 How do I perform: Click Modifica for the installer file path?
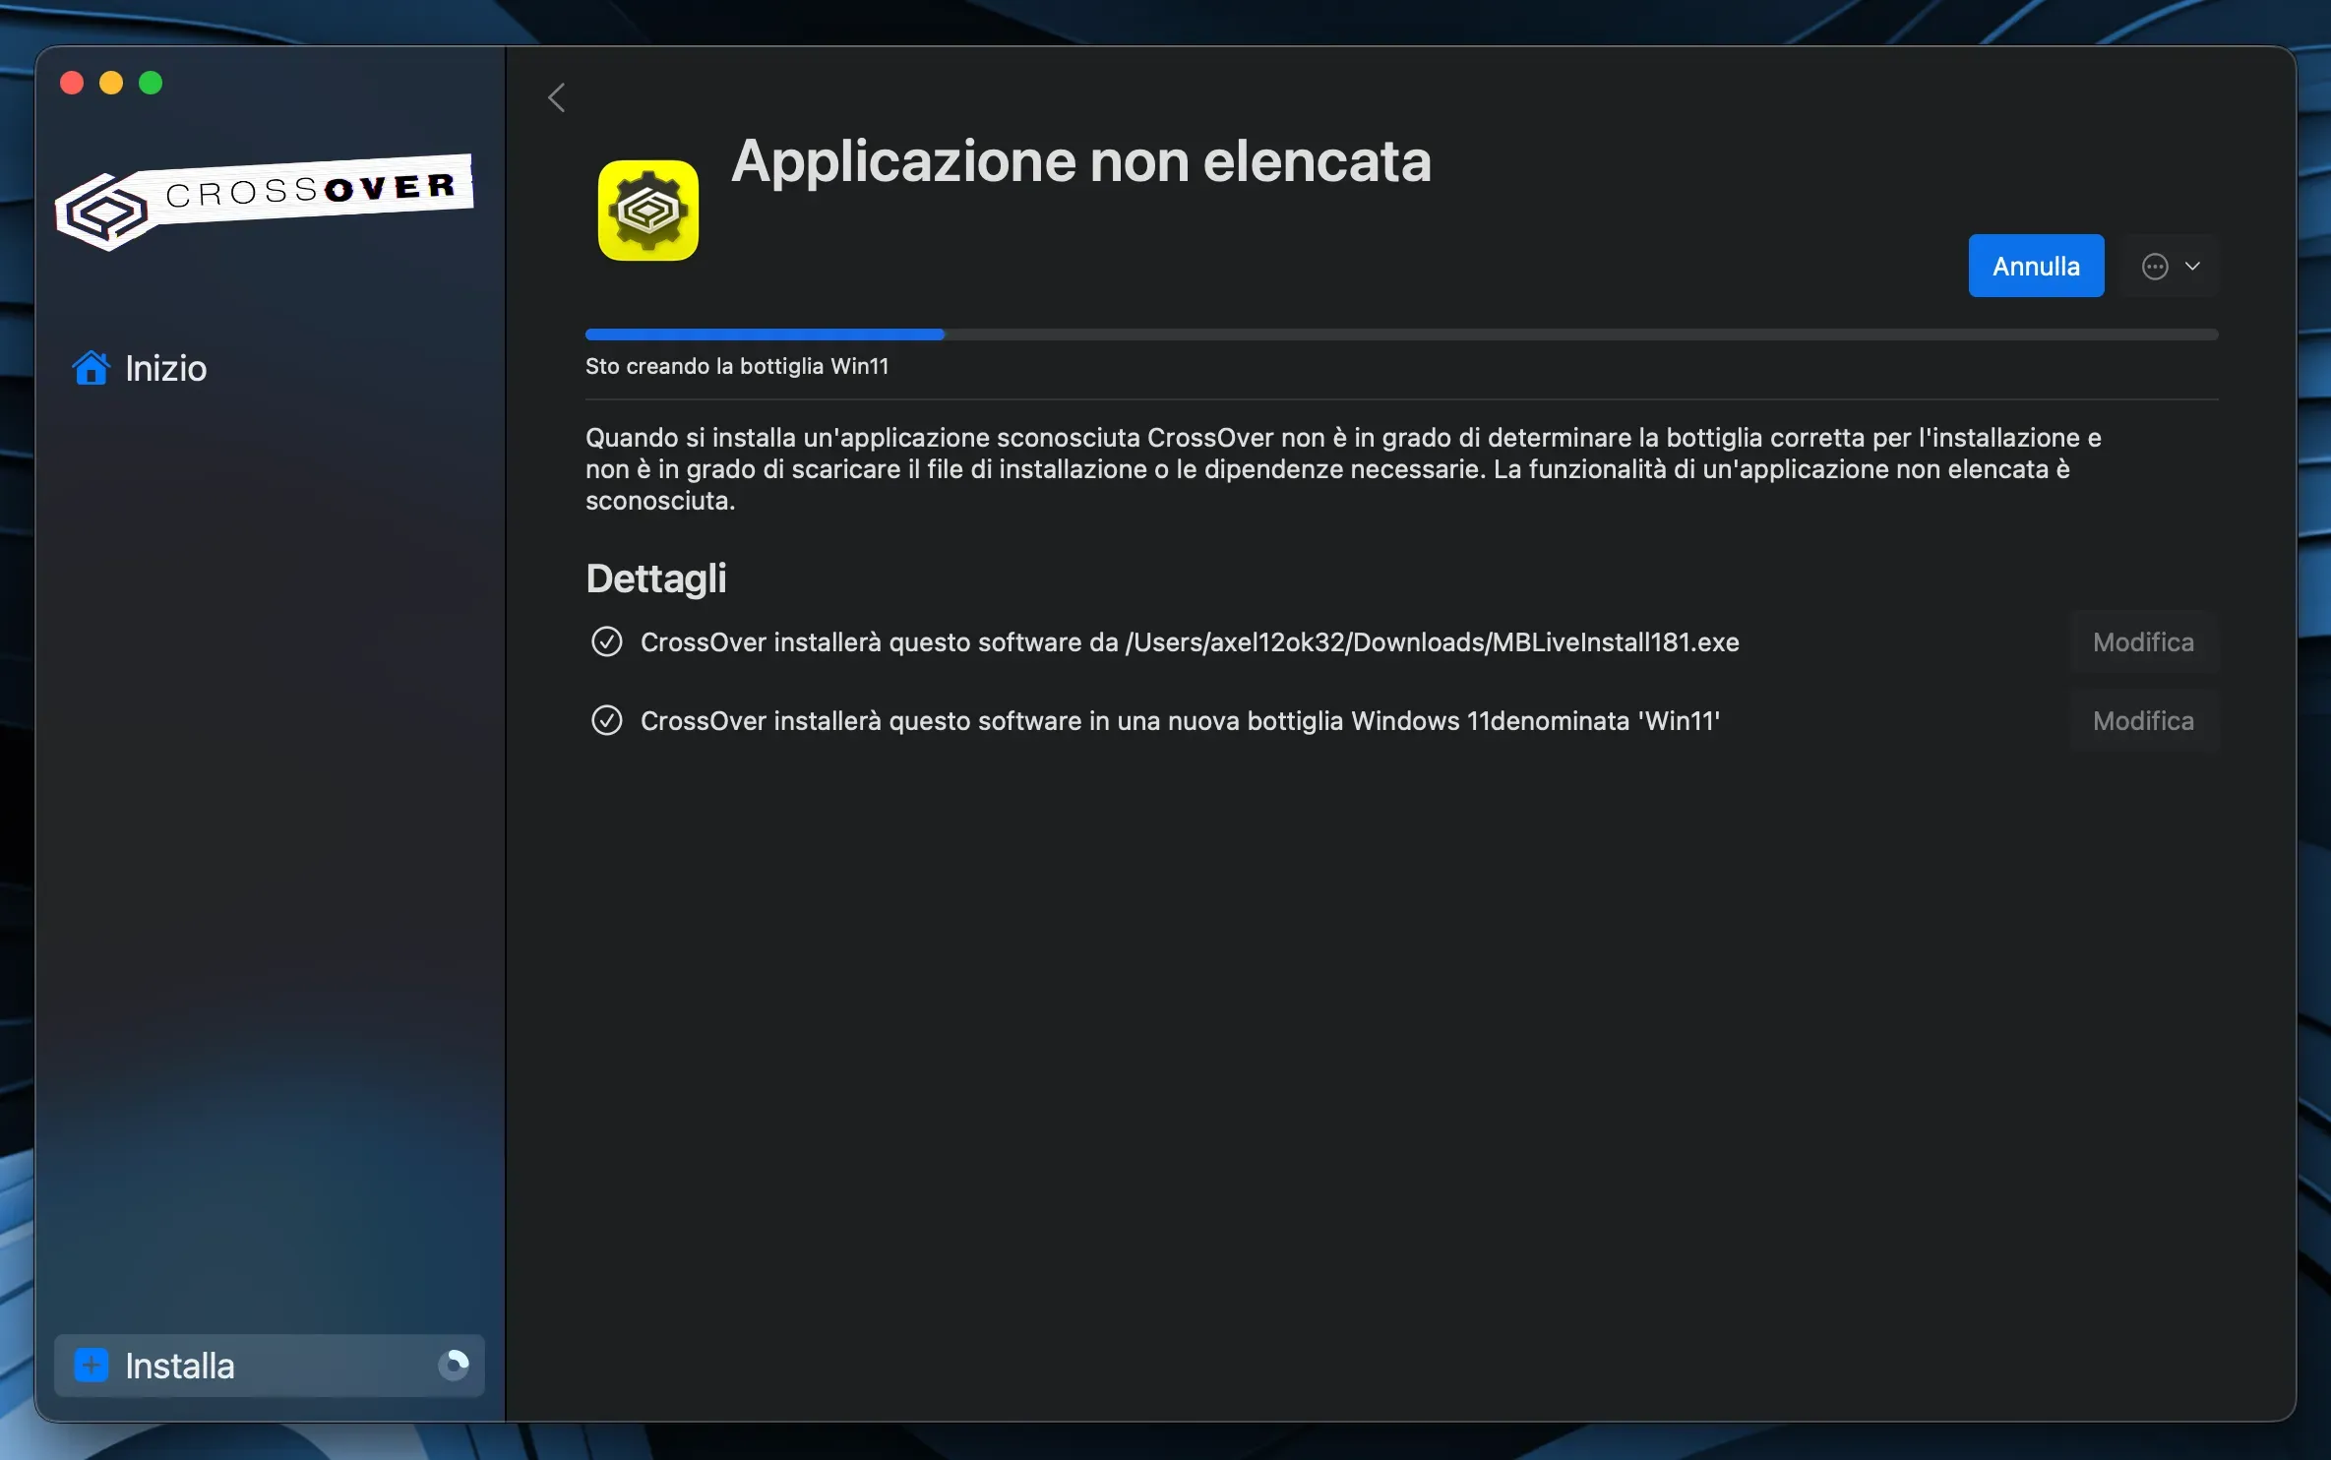[2143, 642]
